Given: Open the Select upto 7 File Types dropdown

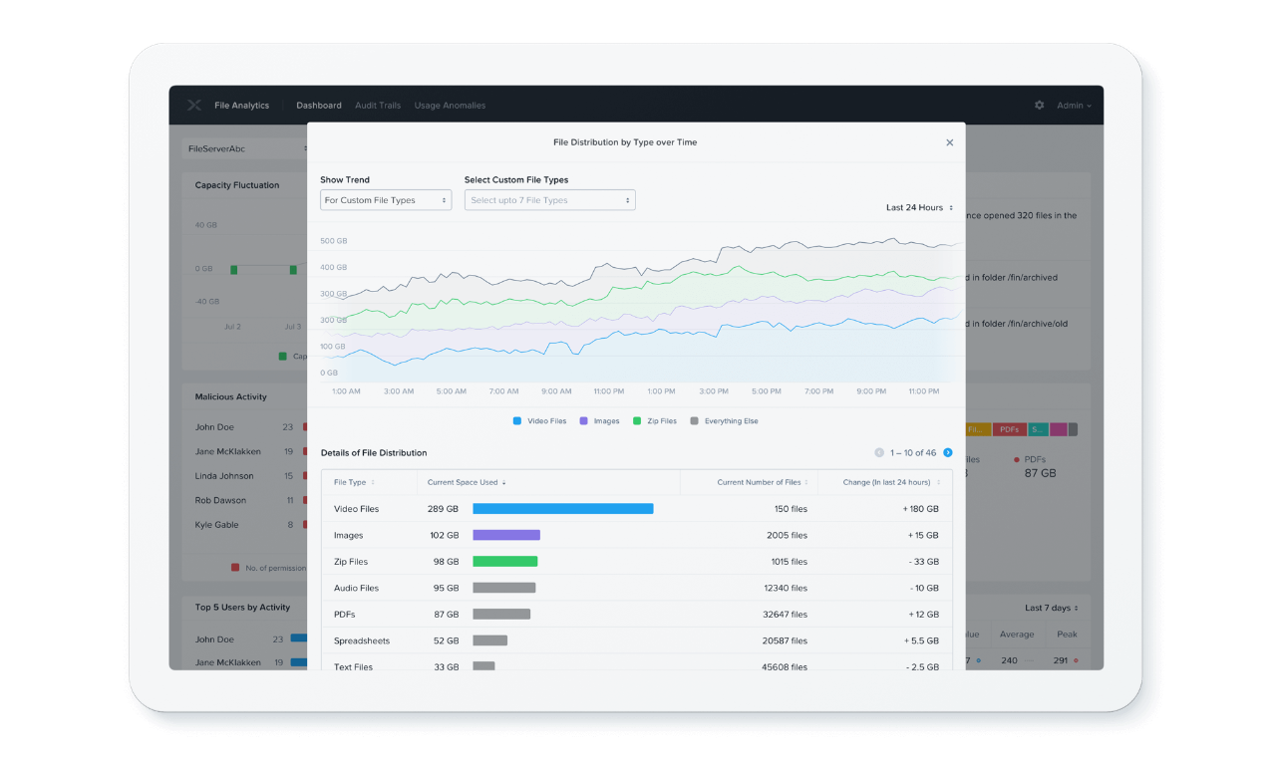Looking at the screenshot, I should pos(549,199).
